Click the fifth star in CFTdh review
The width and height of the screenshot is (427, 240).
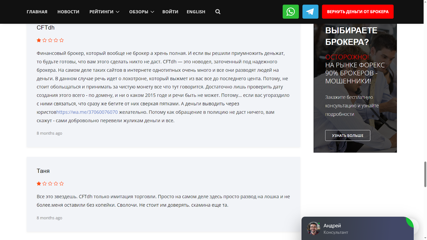pos(62,40)
